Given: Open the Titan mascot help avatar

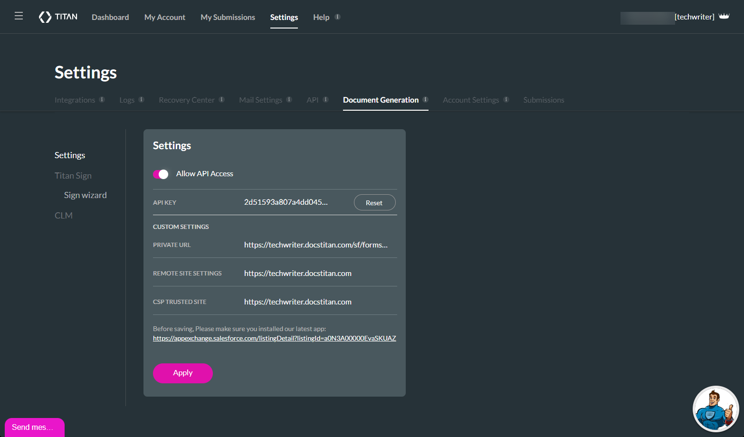Looking at the screenshot, I should point(716,409).
